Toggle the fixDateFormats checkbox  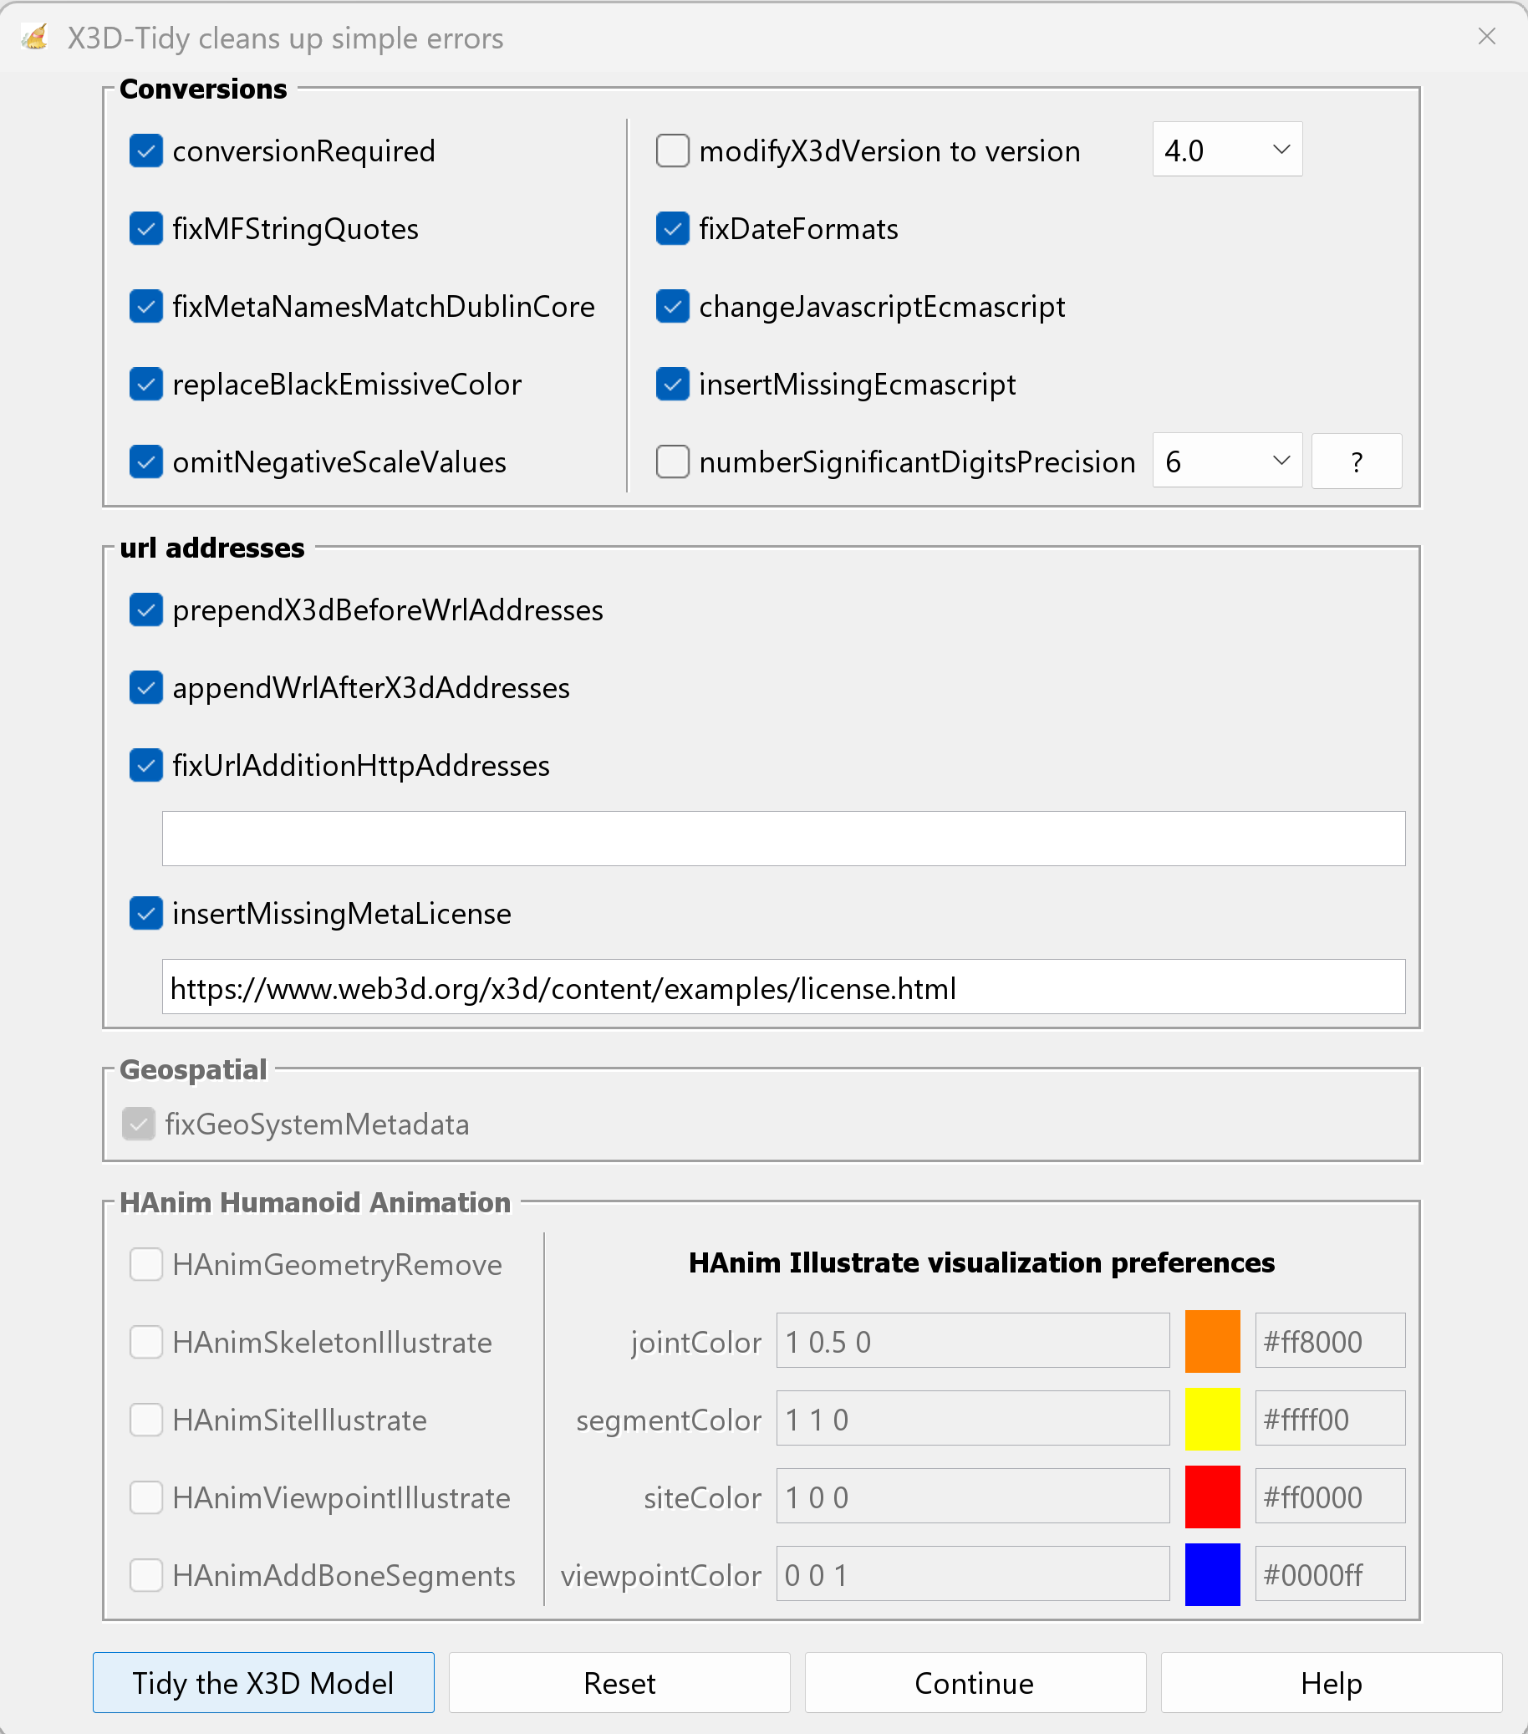pos(672,229)
